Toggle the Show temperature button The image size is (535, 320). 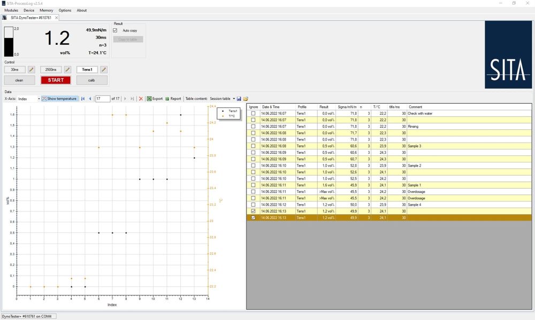point(60,99)
